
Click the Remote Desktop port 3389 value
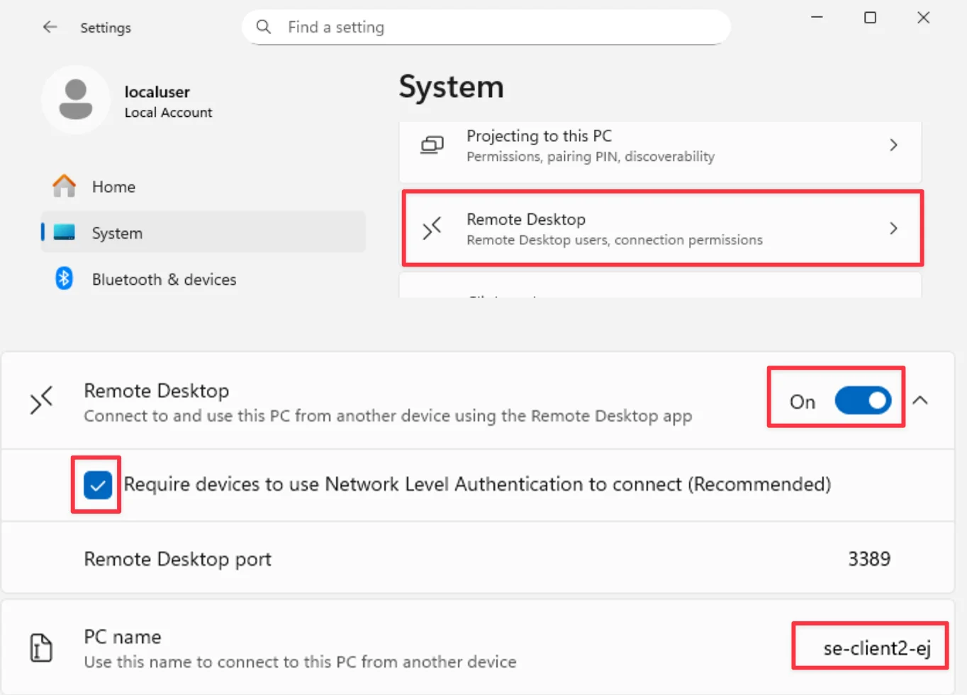(869, 558)
